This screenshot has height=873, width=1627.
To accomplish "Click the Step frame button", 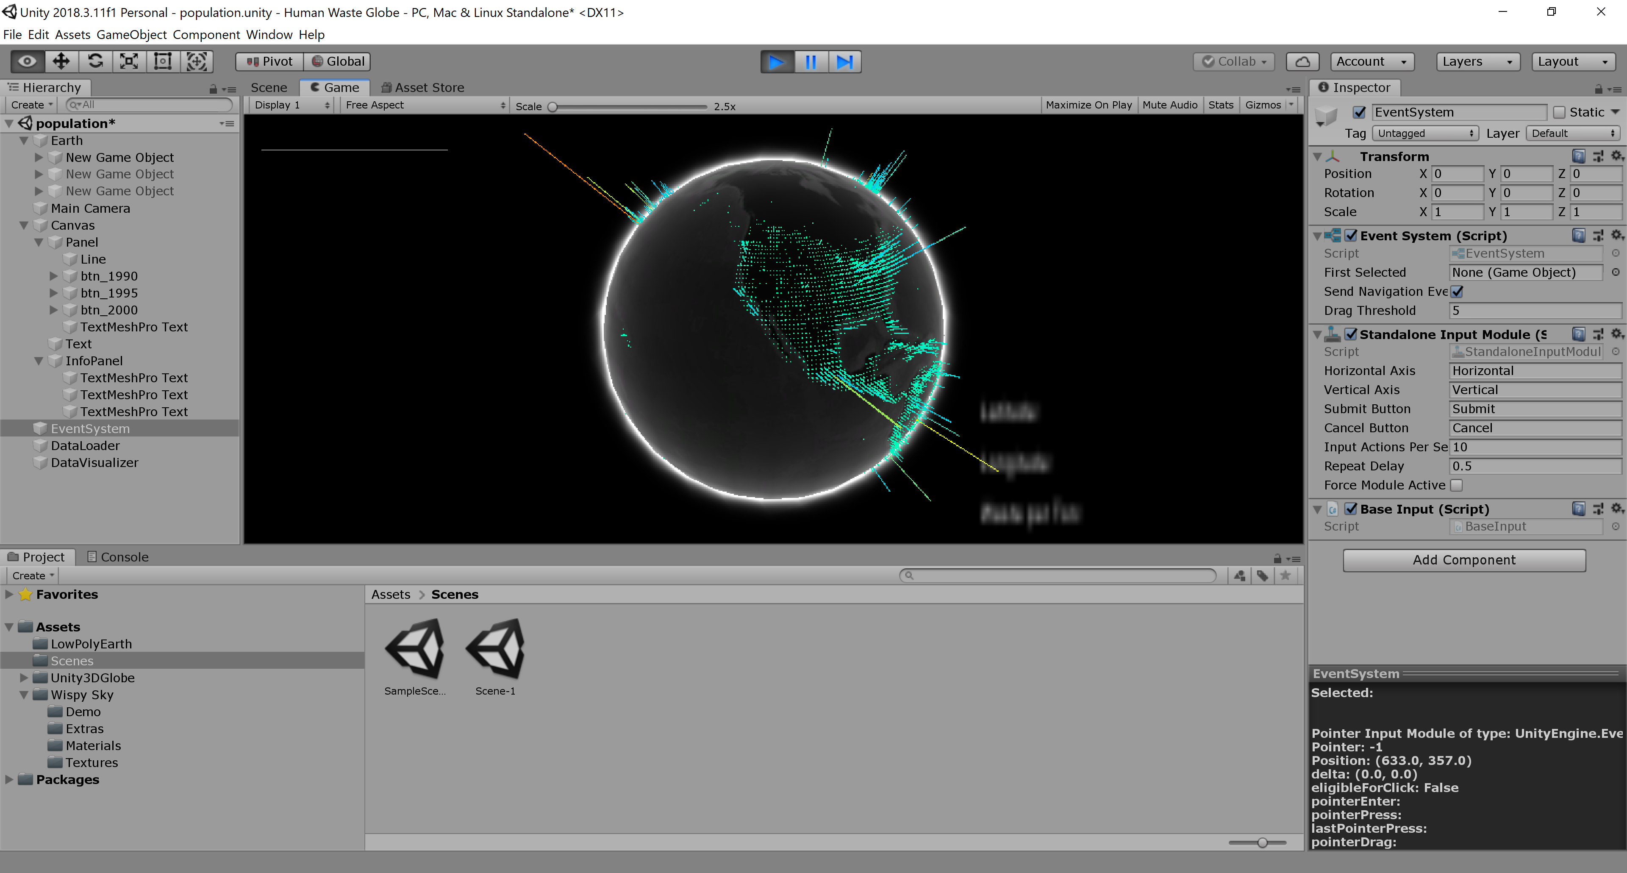I will (844, 61).
